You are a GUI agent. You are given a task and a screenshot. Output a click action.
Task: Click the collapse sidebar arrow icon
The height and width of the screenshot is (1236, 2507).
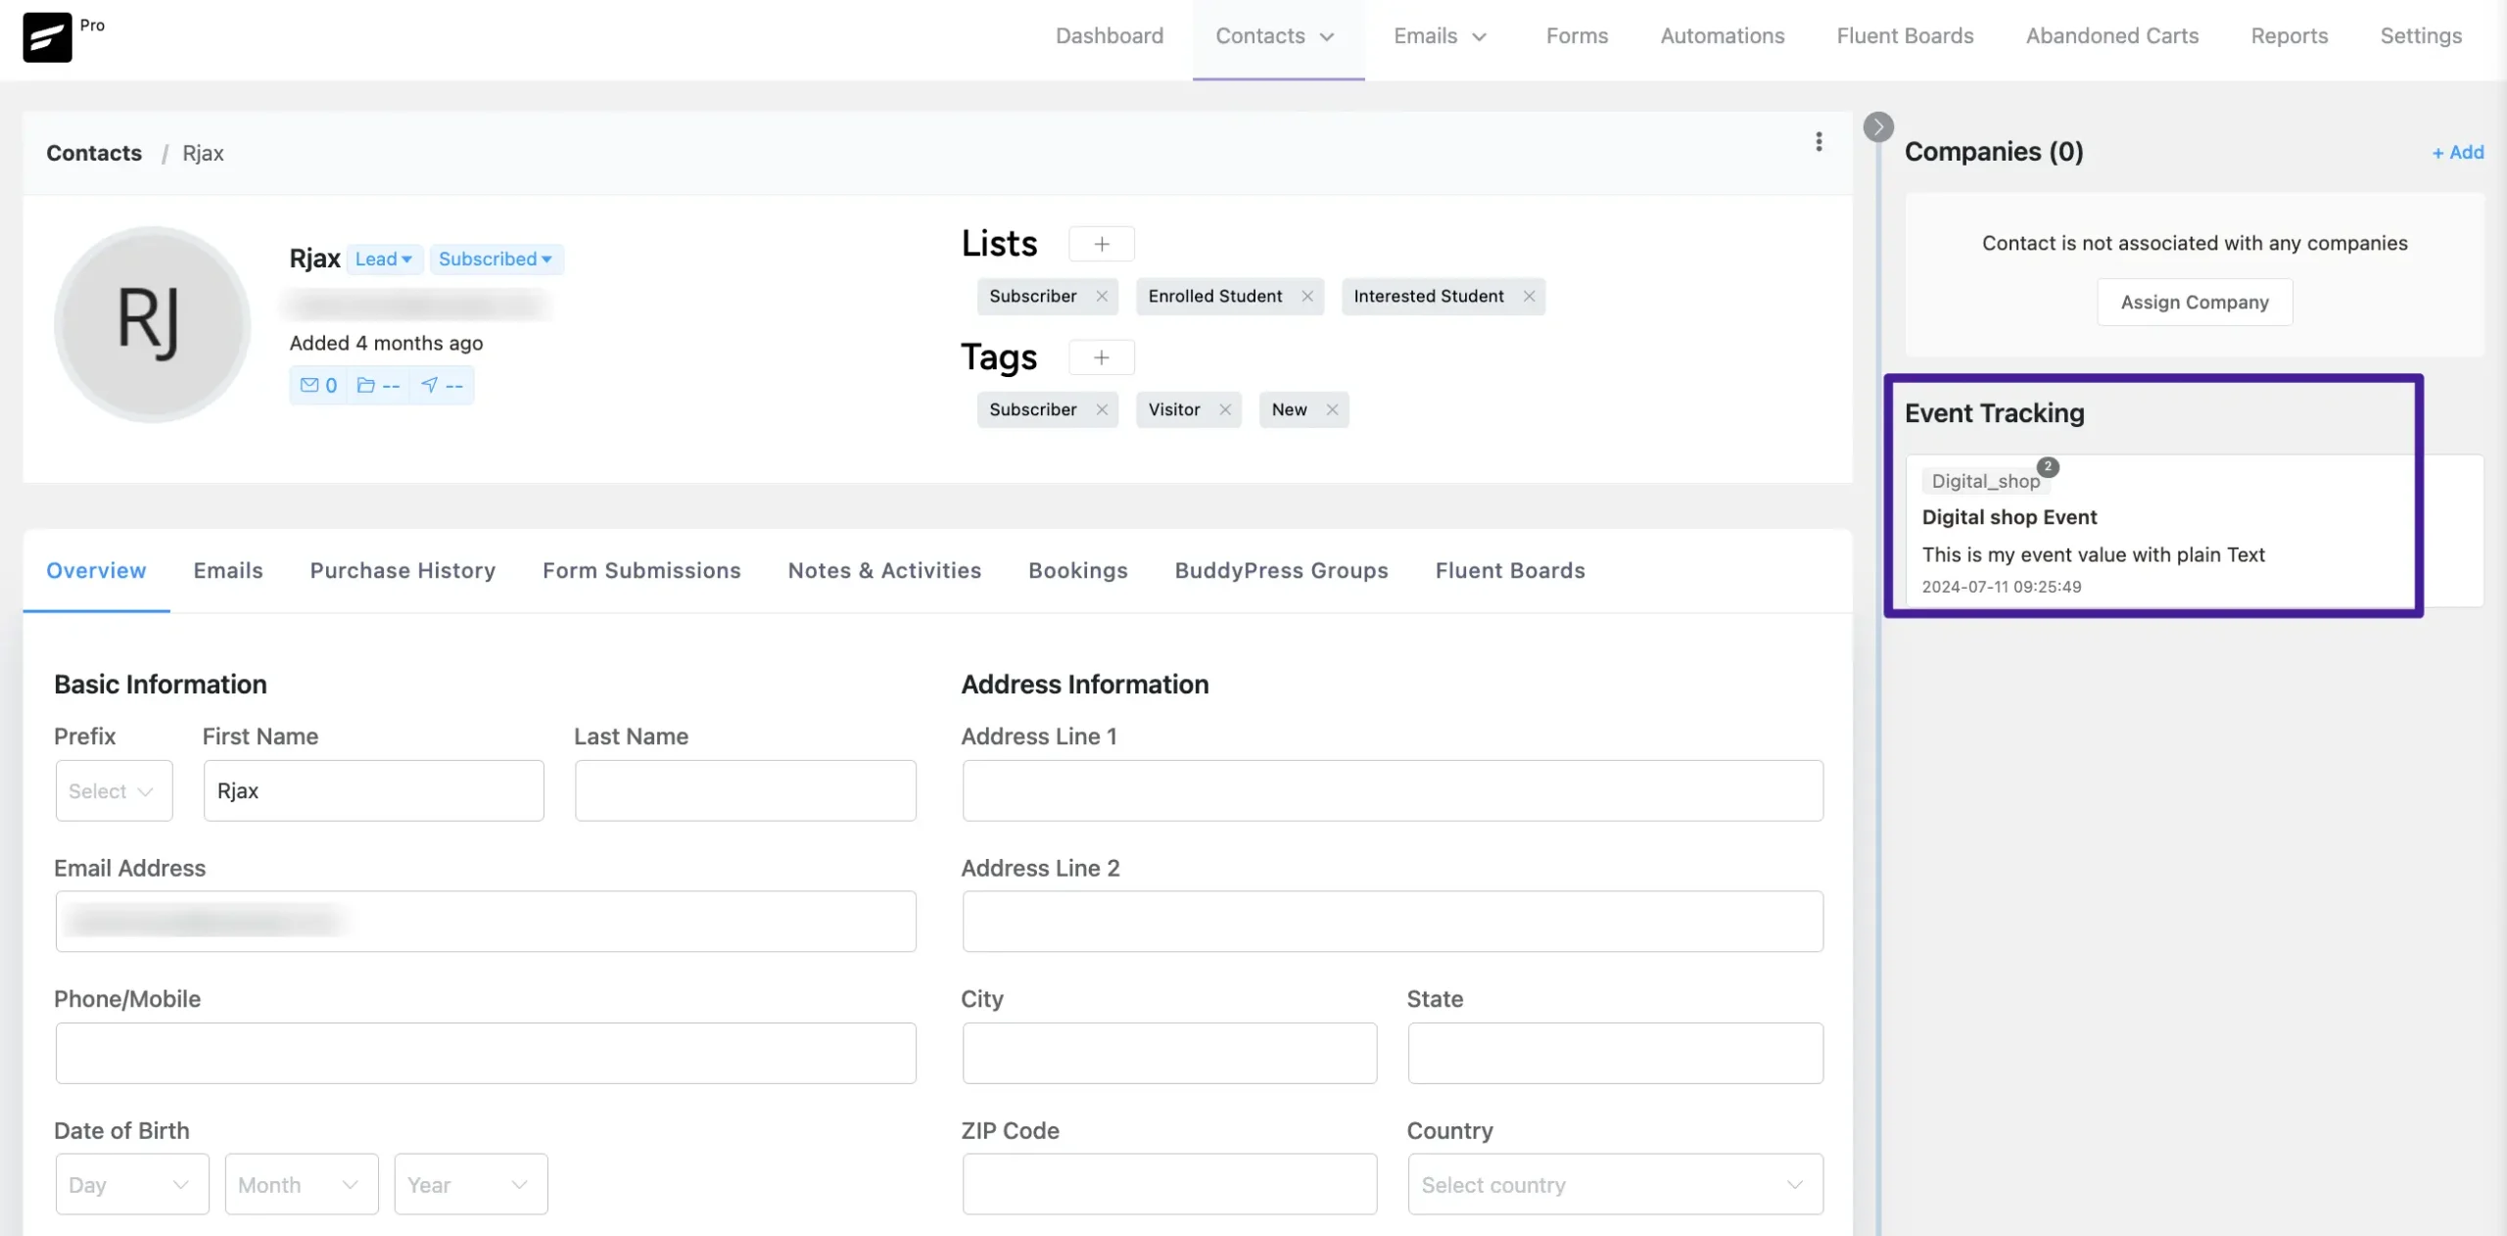click(1880, 126)
